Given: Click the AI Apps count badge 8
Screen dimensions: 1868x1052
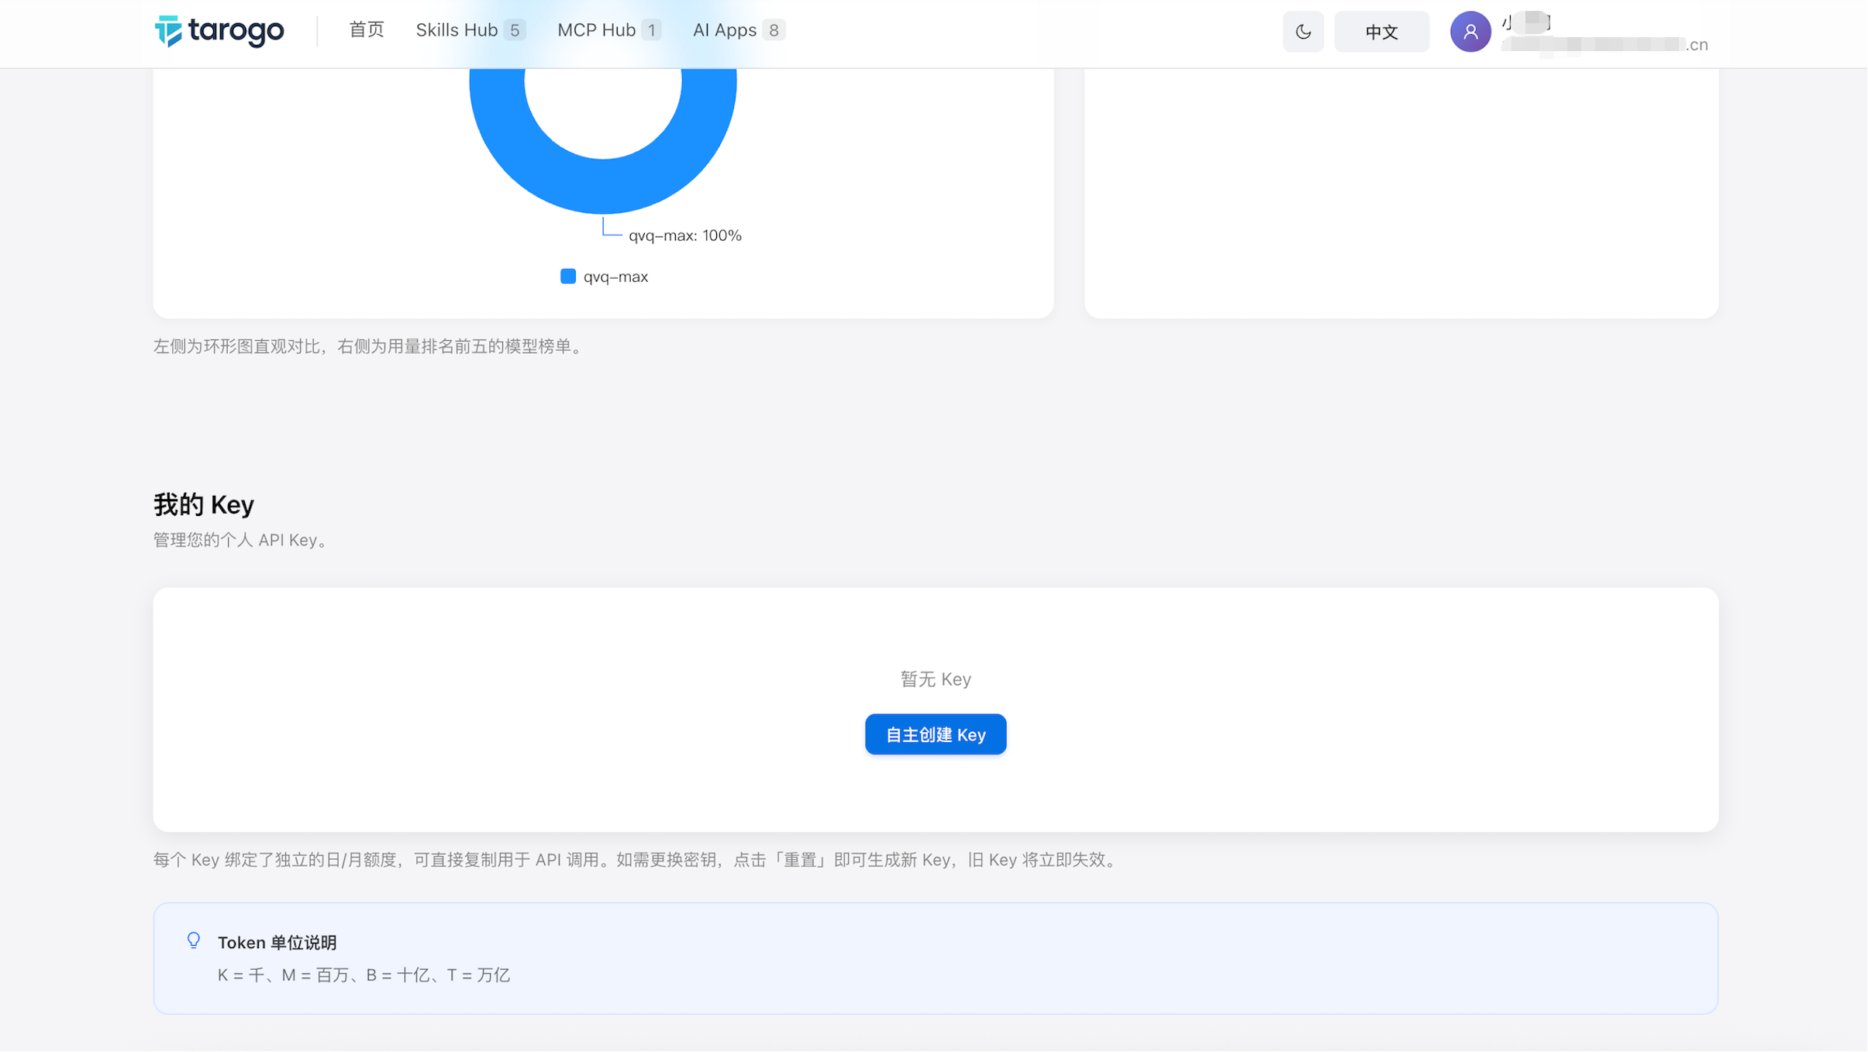Looking at the screenshot, I should (774, 30).
